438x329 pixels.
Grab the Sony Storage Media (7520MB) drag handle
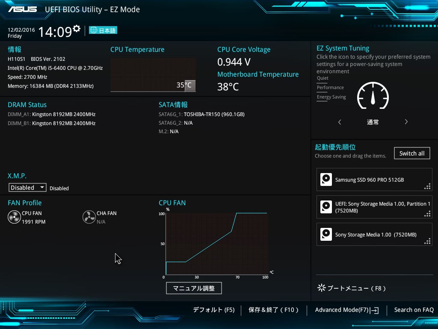coord(427,242)
